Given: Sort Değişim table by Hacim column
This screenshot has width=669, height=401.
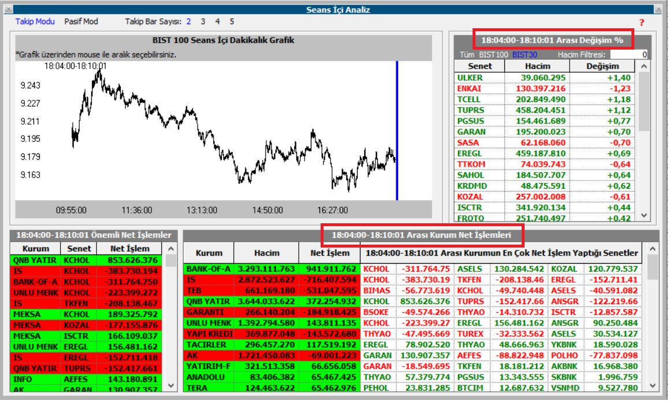Looking at the screenshot, I should (537, 66).
